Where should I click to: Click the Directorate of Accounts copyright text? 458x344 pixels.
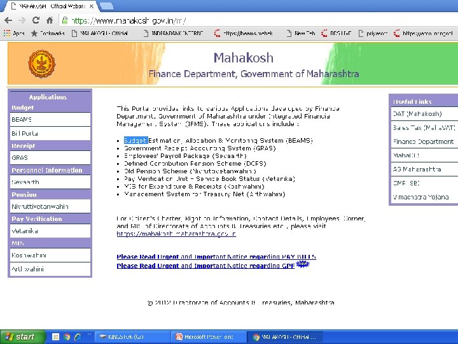click(241, 303)
